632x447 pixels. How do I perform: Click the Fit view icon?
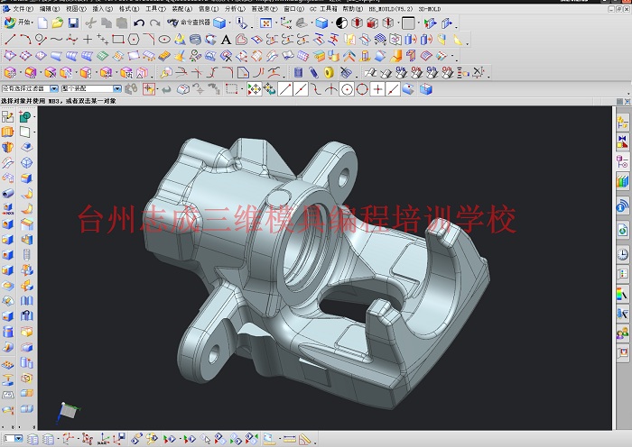click(265, 23)
